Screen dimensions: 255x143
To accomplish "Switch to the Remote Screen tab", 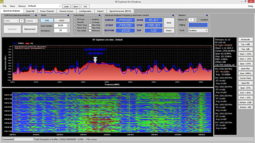I will 66,11.
